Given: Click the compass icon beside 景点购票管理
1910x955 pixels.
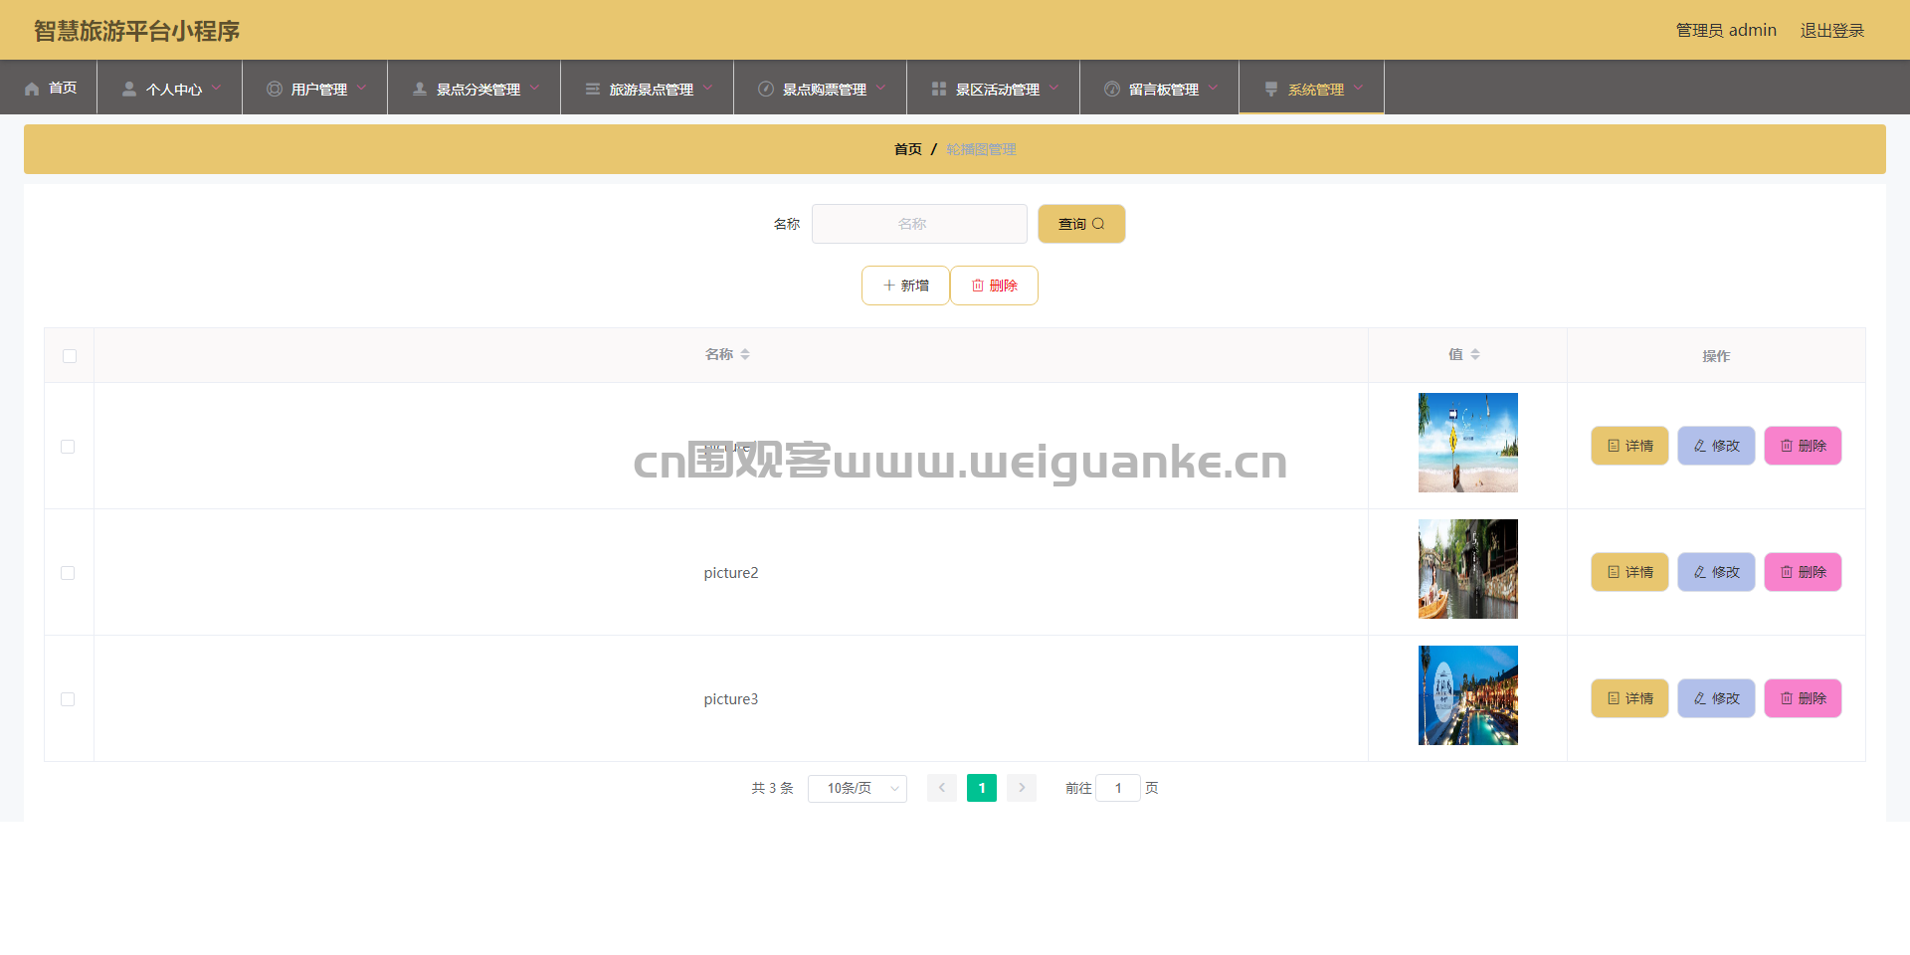Looking at the screenshot, I should [x=766, y=89].
